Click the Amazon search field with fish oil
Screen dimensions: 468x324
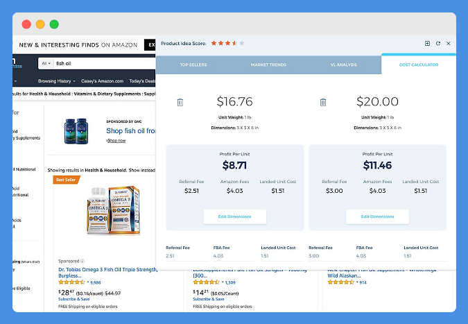coord(105,63)
